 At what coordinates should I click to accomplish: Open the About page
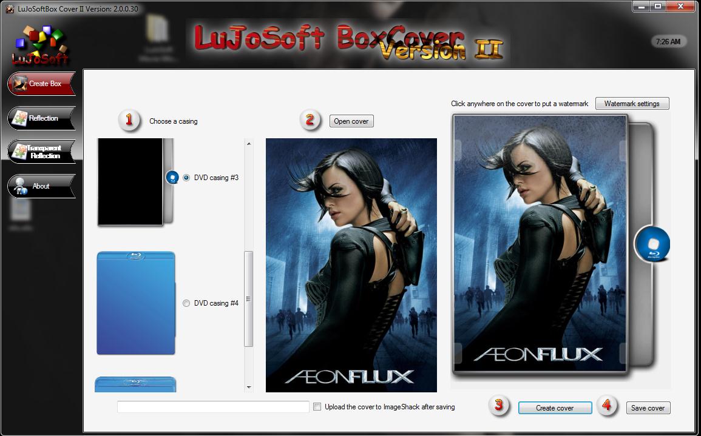[42, 186]
